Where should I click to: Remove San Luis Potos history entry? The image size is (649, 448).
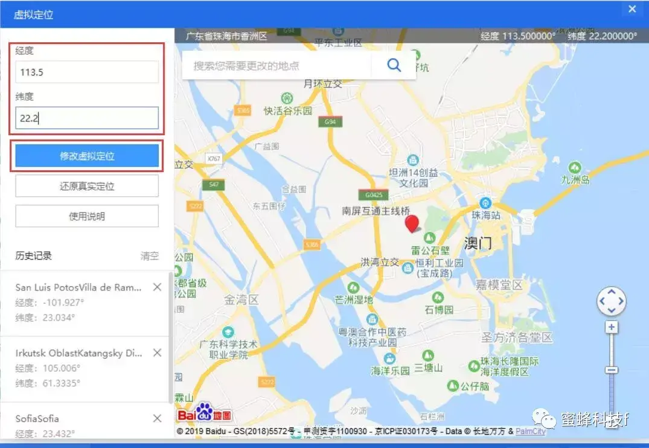click(157, 287)
